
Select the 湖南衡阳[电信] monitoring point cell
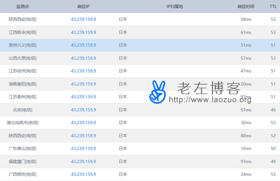(x=22, y=84)
